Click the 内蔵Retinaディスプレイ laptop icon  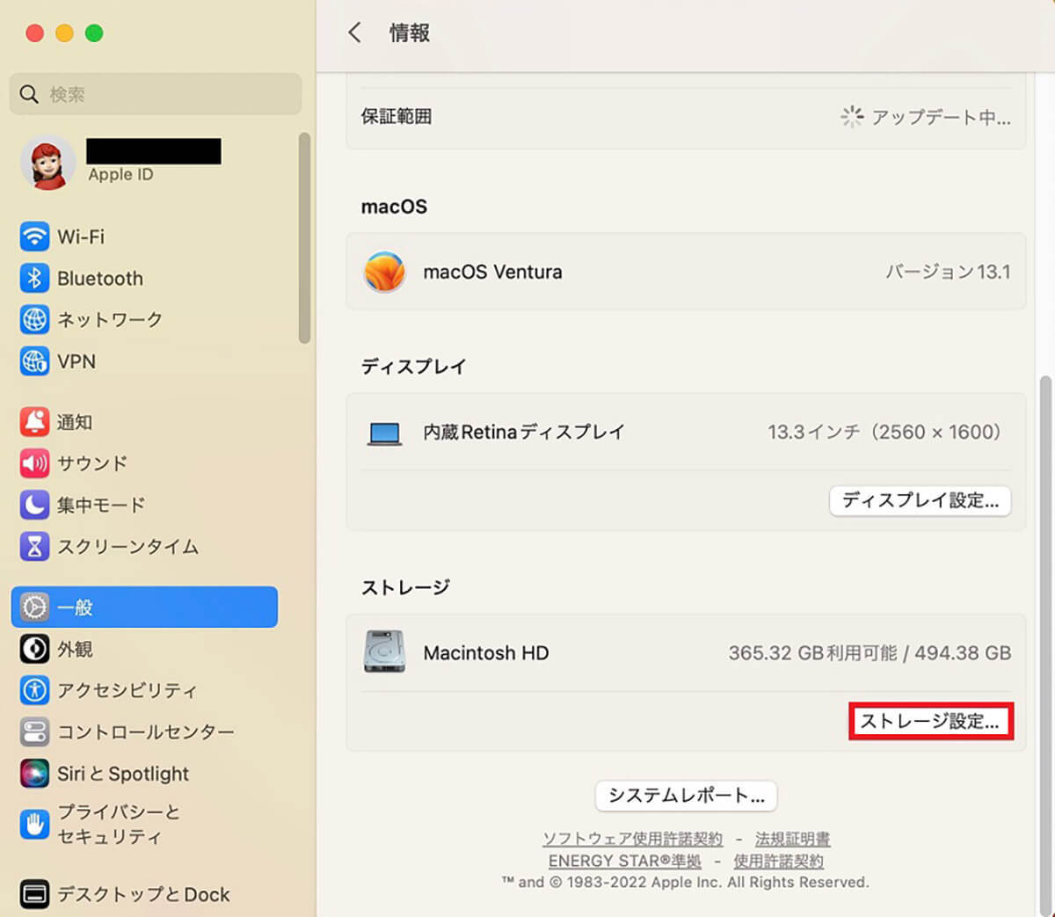tap(385, 433)
